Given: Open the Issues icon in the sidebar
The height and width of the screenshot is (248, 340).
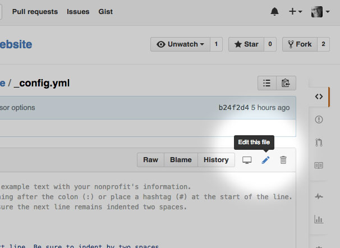Looking at the screenshot, I should [x=319, y=120].
